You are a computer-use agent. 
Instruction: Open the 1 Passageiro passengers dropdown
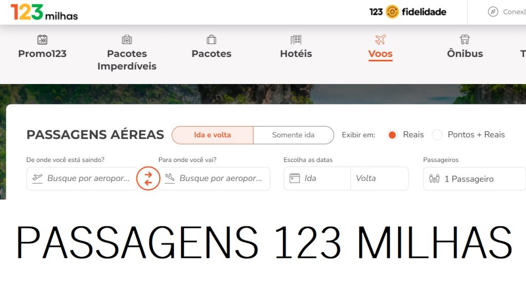coord(474,179)
